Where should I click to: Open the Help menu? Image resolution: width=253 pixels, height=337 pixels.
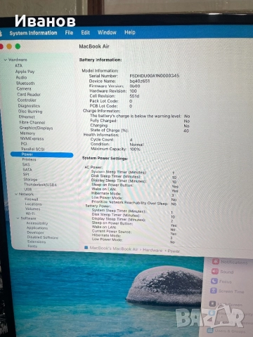pos(130,32)
